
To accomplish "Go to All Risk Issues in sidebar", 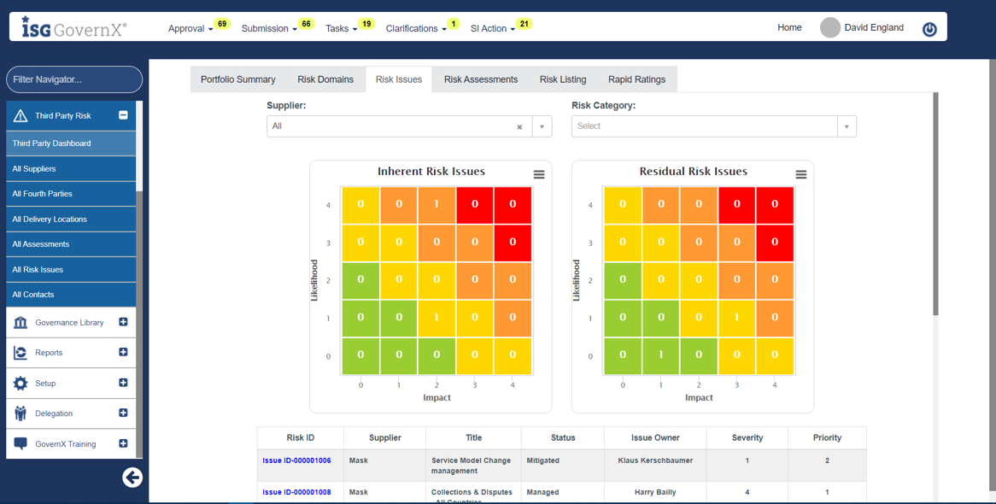I will [38, 270].
